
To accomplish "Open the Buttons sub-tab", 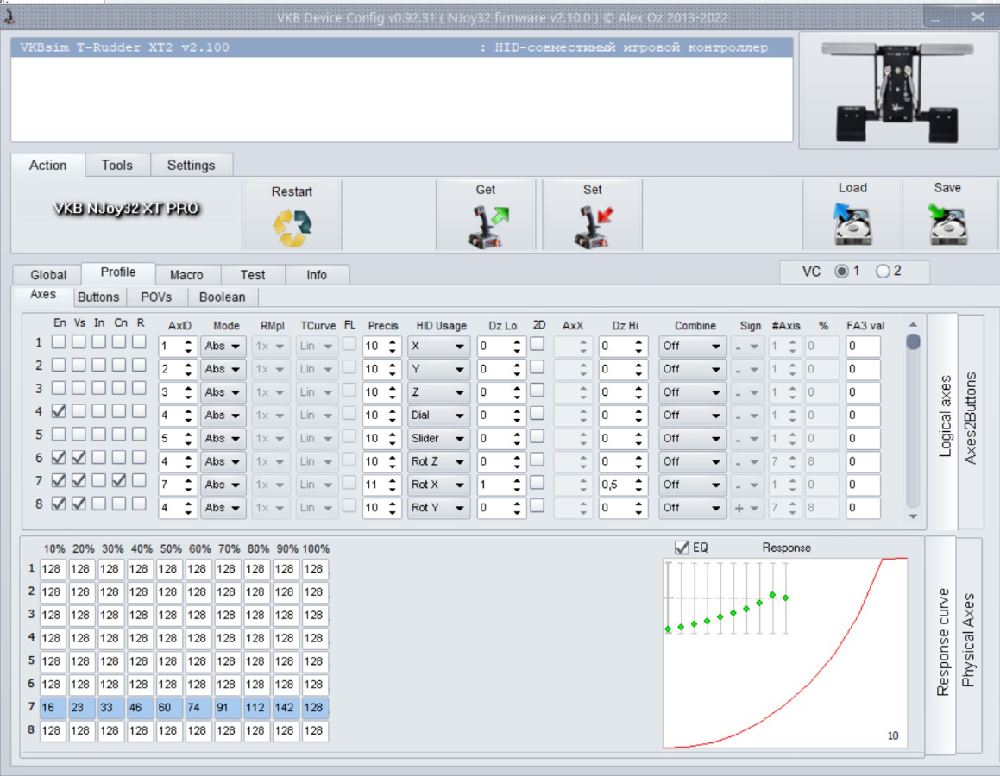I will pyautogui.click(x=98, y=297).
